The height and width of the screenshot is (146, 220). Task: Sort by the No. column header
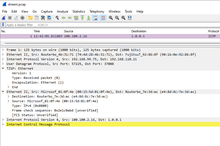pos(16,31)
